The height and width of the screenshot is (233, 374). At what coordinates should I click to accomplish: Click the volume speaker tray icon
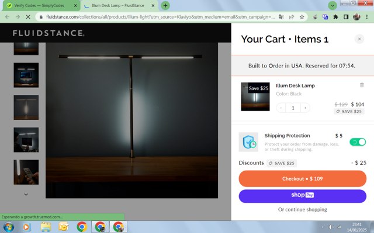[x=331, y=227]
